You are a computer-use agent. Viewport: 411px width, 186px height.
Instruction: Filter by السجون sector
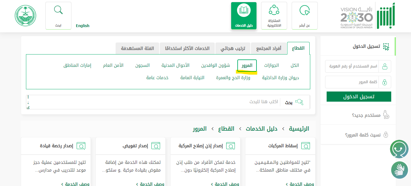(142, 65)
